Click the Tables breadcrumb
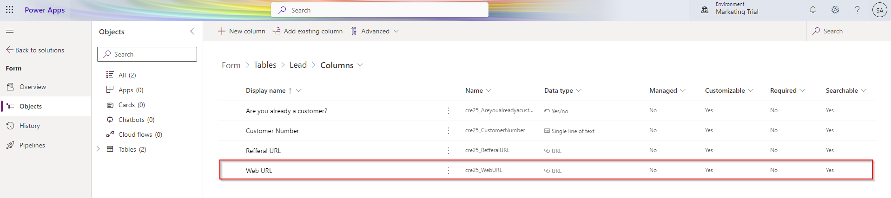The height and width of the screenshot is (198, 891). (x=265, y=65)
